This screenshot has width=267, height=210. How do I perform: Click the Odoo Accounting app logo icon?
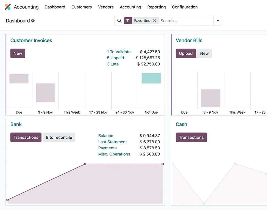click(x=8, y=7)
